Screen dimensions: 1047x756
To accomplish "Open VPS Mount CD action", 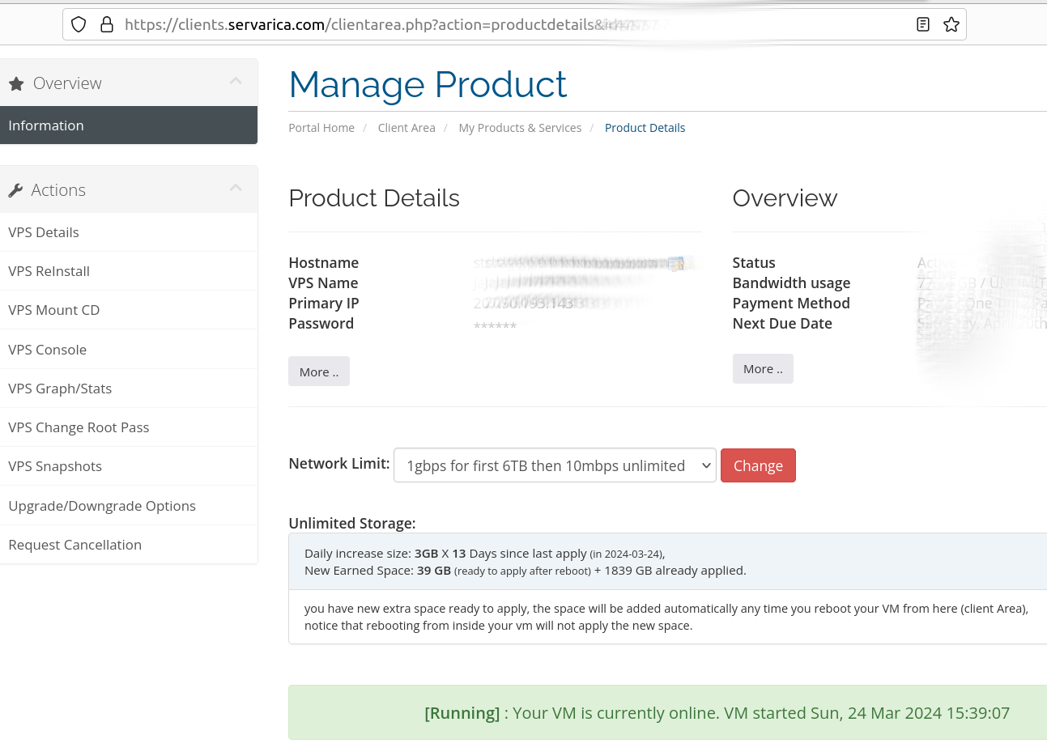I will pyautogui.click(x=129, y=310).
